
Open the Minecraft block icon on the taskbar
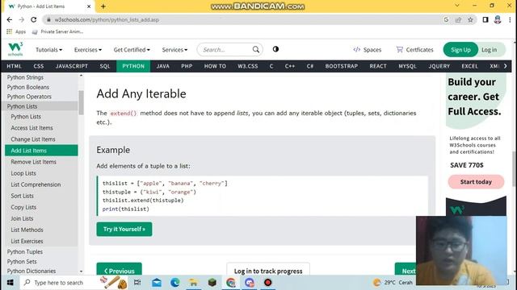[x=212, y=283]
